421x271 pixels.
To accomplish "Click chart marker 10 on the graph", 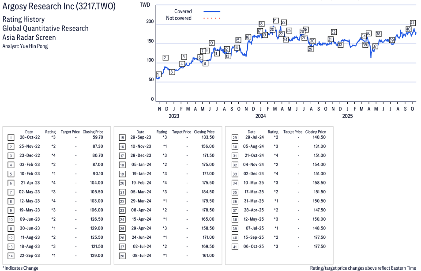I will [211, 43].
